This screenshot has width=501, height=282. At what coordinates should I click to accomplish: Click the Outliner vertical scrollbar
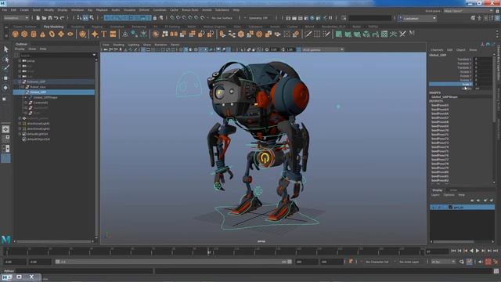(x=96, y=147)
